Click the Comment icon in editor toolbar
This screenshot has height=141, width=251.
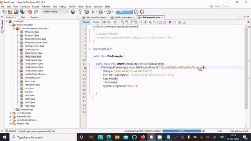coord(180,22)
